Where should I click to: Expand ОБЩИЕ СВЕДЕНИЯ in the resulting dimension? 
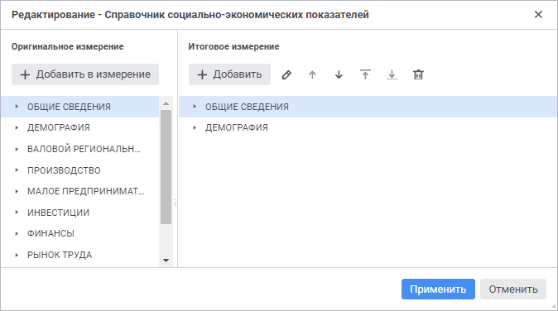pos(195,107)
